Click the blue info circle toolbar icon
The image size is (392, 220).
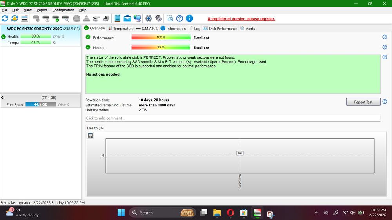pos(189,18)
